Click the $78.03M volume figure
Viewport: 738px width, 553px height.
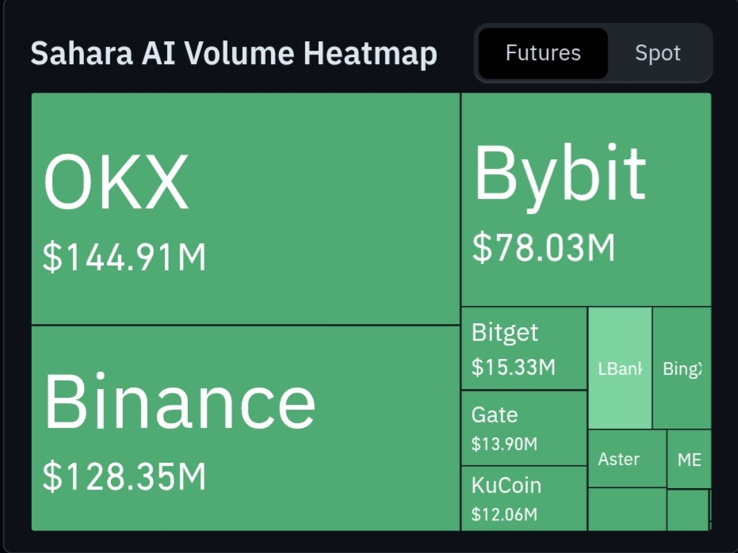pos(544,247)
